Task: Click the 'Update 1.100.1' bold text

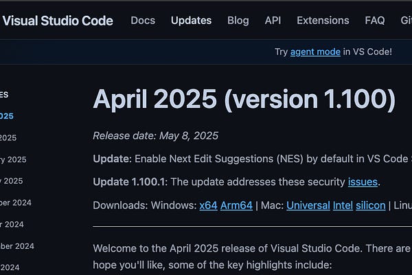Action: [129, 181]
